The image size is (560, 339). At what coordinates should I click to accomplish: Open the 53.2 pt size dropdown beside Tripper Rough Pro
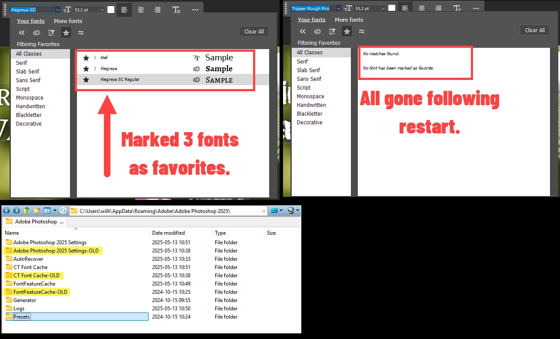point(383,8)
